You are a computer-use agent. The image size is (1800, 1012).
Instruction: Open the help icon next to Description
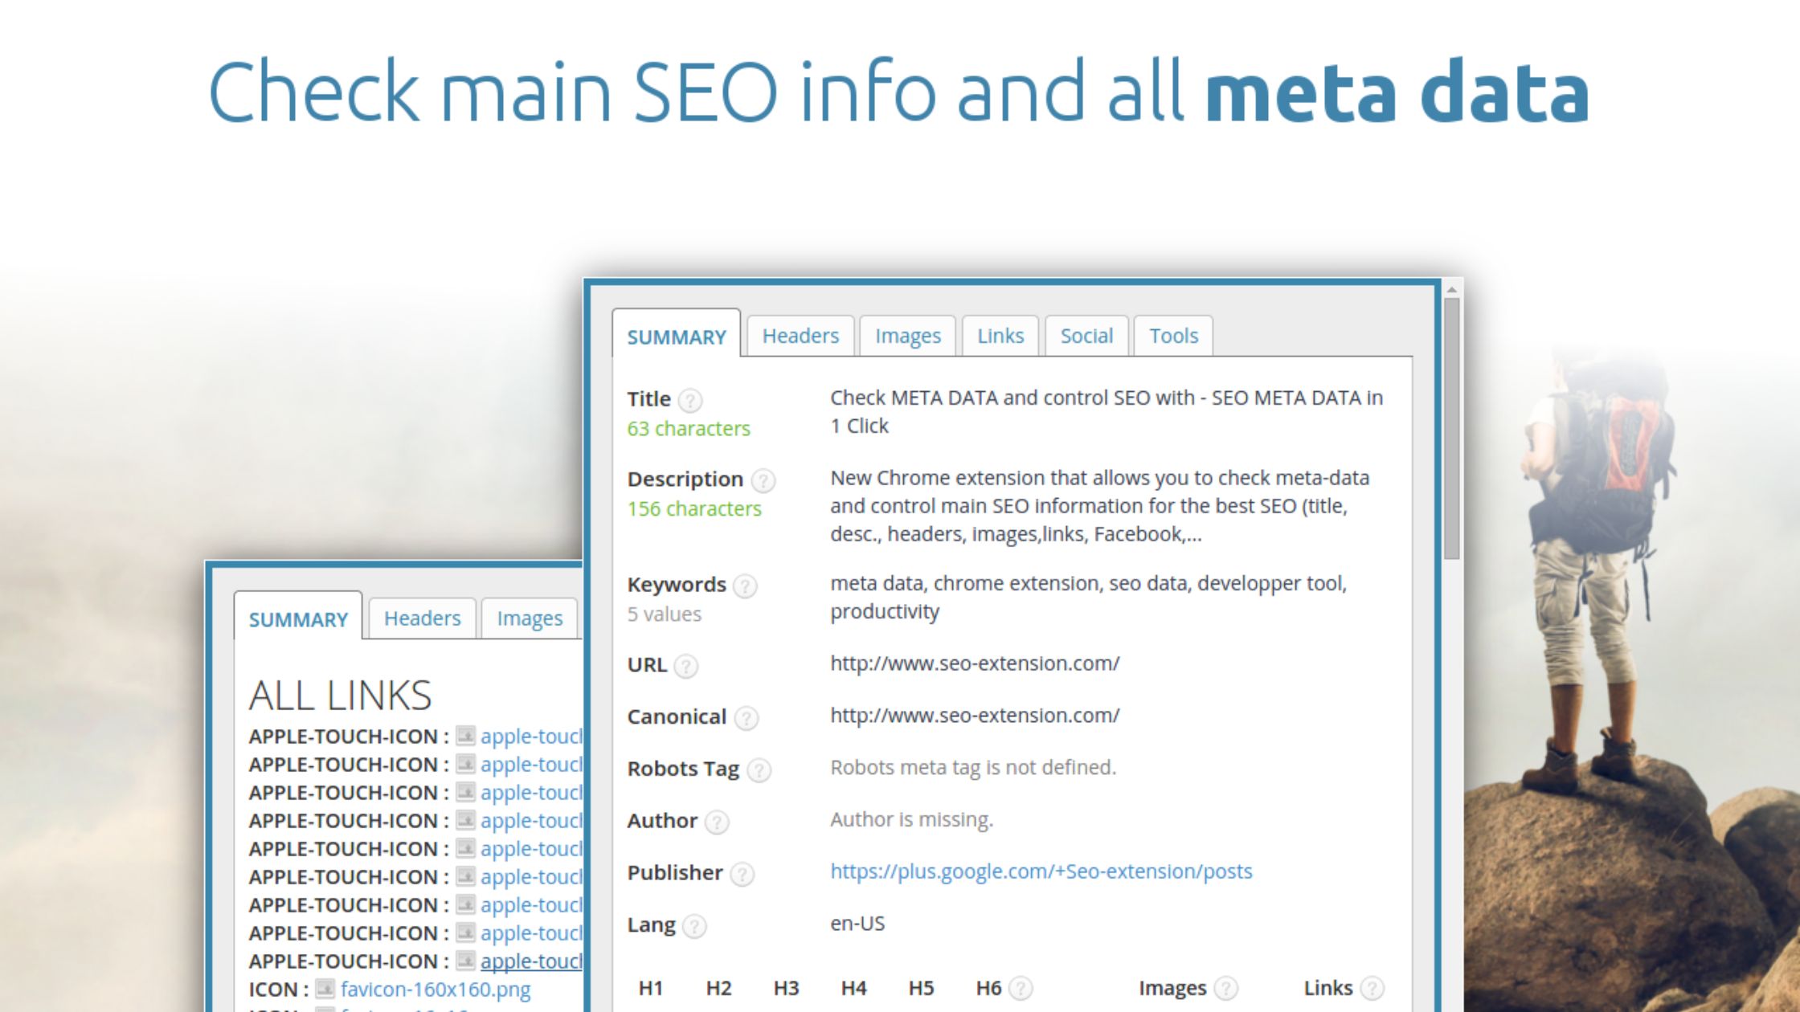(763, 480)
